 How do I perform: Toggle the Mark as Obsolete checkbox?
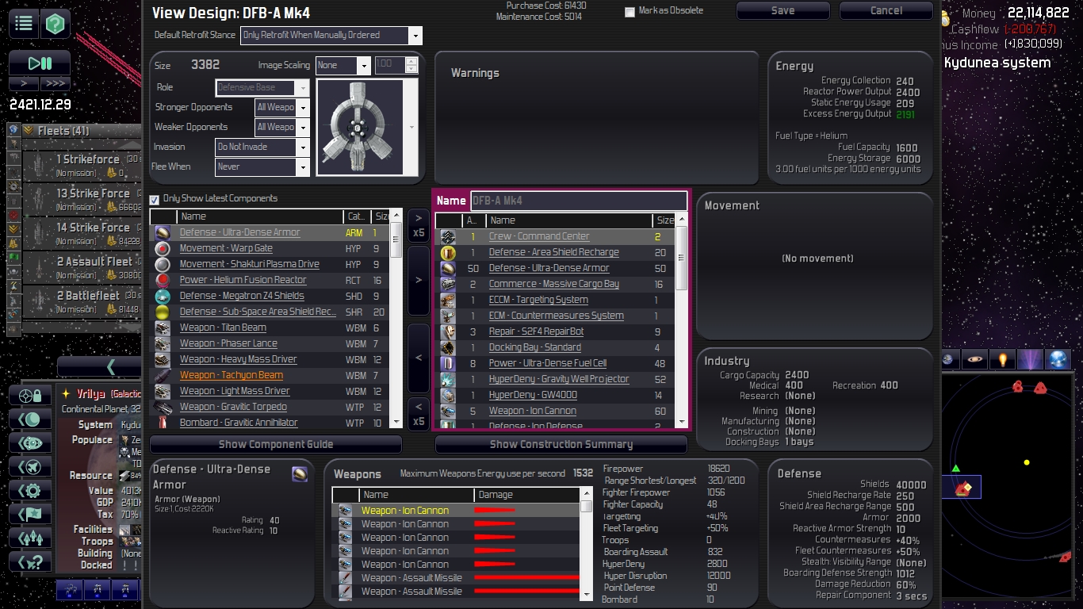[630, 12]
